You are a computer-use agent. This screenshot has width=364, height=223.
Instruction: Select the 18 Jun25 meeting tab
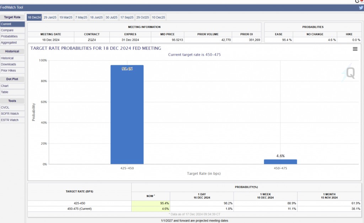pos(96,17)
